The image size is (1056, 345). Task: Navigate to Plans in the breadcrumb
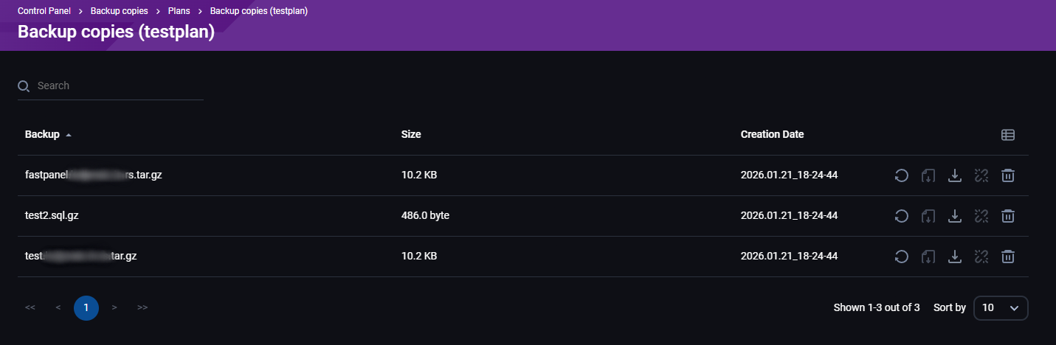click(178, 12)
